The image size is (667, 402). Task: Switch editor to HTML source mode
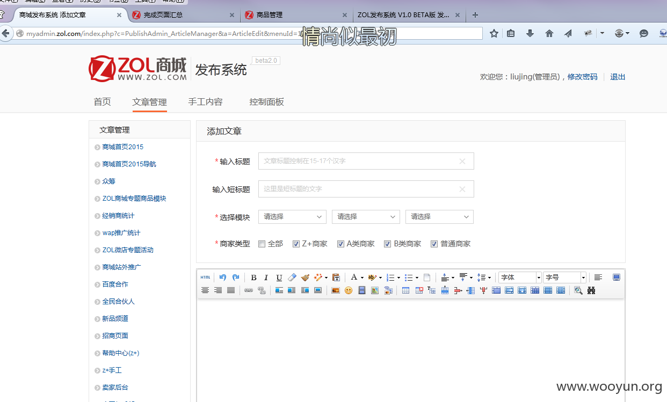tap(205, 277)
